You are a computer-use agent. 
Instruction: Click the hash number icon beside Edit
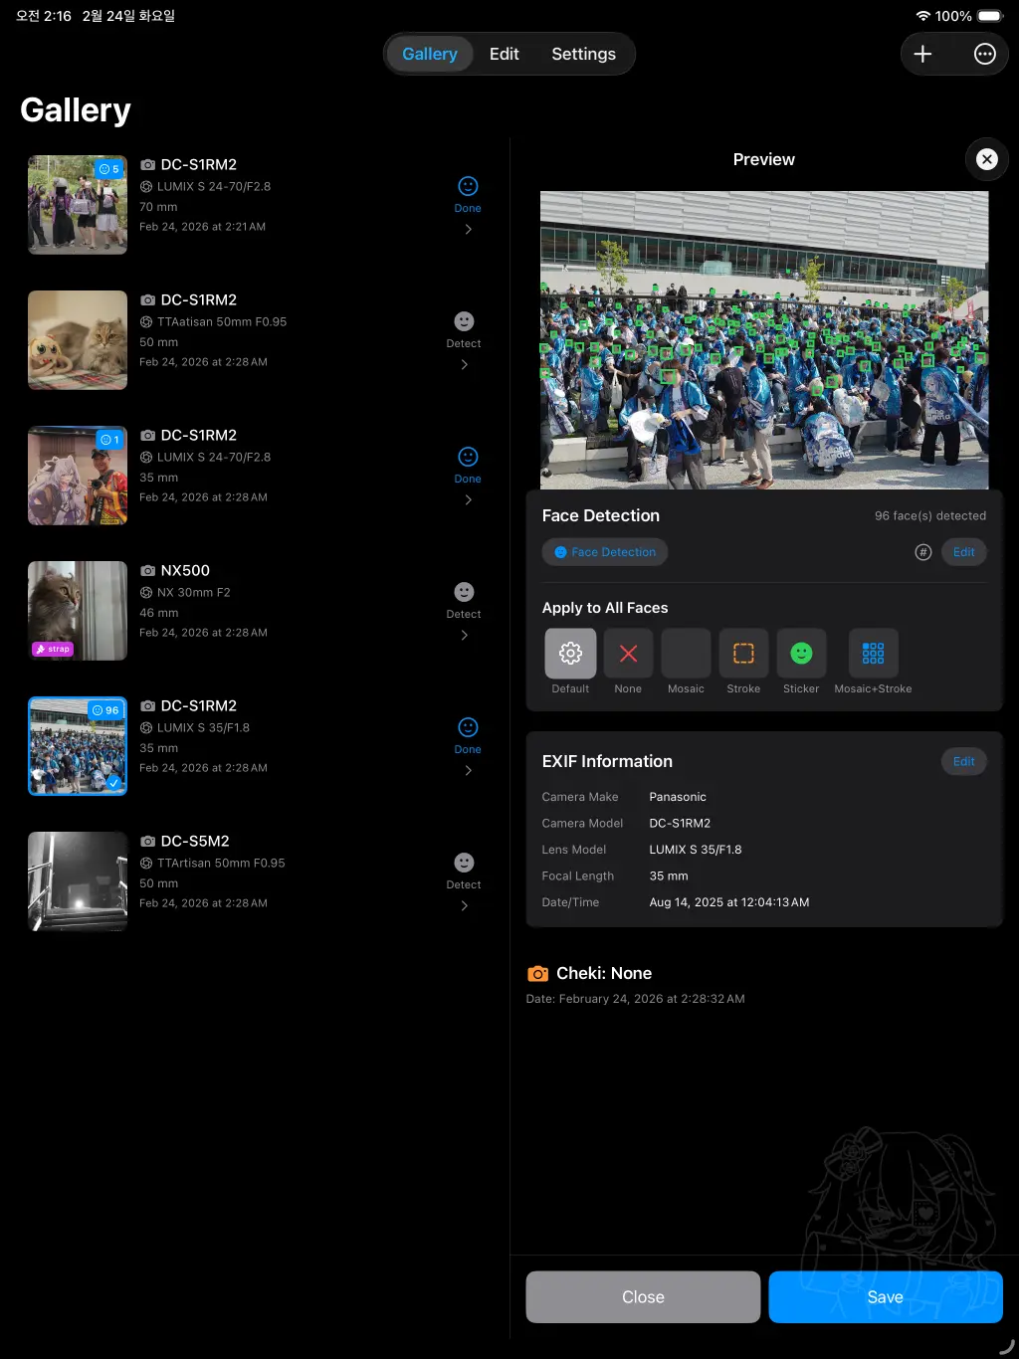click(923, 552)
